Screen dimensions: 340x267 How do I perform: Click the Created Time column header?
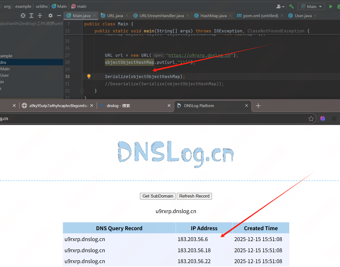tap(261, 228)
